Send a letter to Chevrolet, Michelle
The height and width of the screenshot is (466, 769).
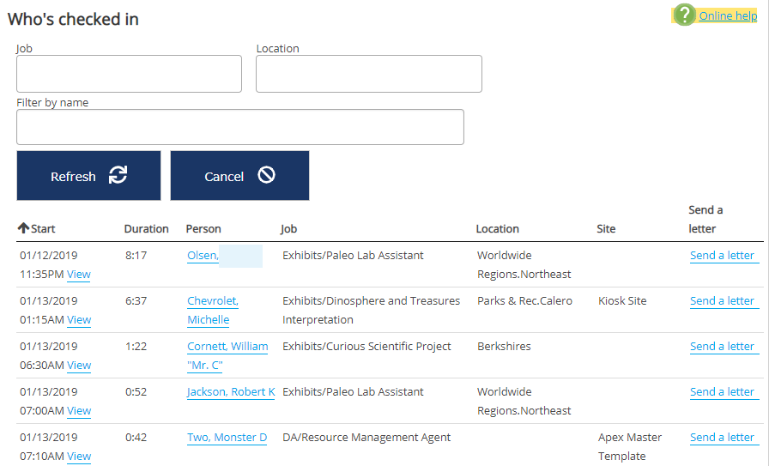(722, 300)
